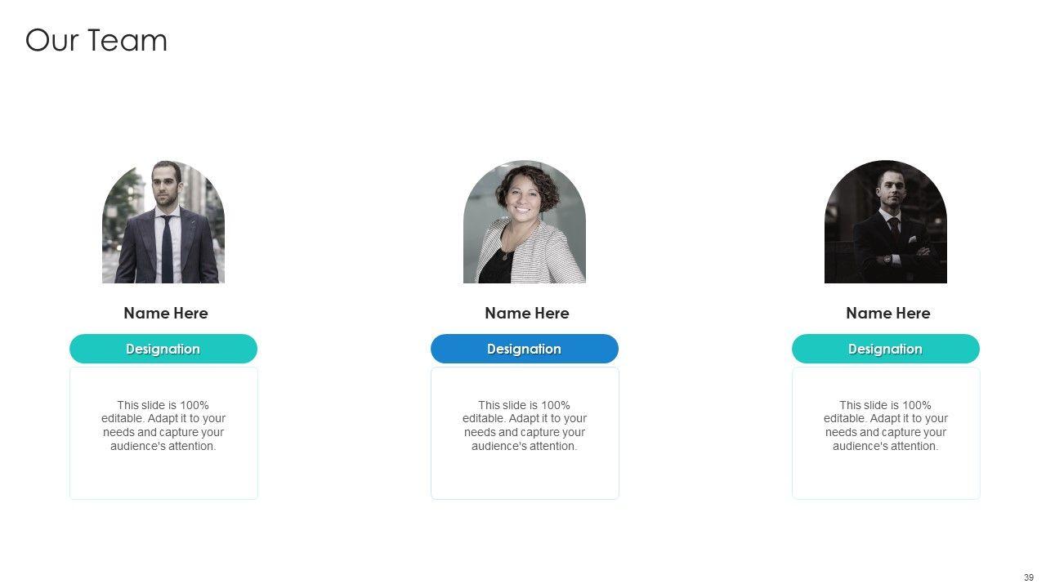This screenshot has height=588, width=1046.
Task: Click the "Our Team" slide title
Action: click(x=96, y=40)
